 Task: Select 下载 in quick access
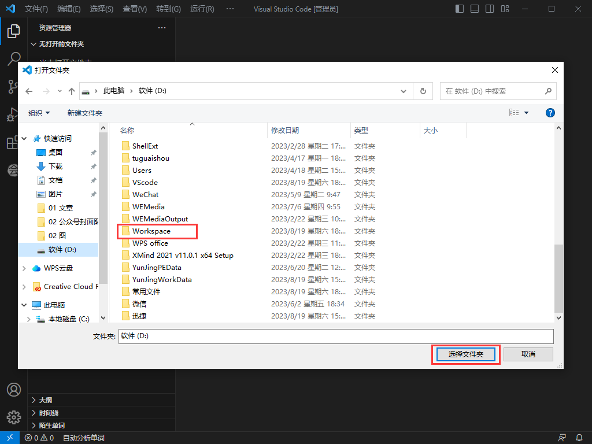[x=50, y=166]
